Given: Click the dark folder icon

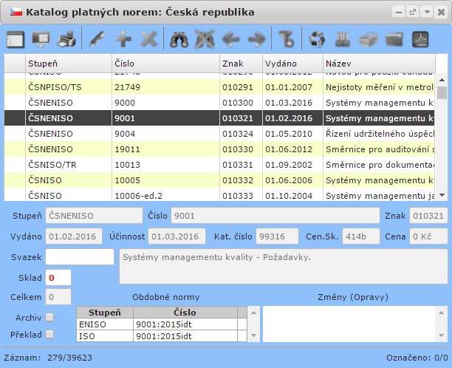Looking at the screenshot, I should click(394, 39).
